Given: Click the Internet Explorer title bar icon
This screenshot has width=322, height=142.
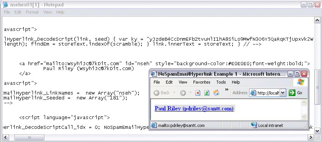Looking at the screenshot, I should [154, 74].
